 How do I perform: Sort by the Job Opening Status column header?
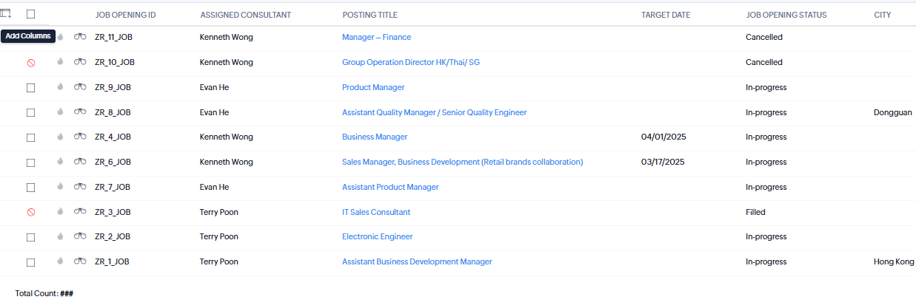(786, 15)
